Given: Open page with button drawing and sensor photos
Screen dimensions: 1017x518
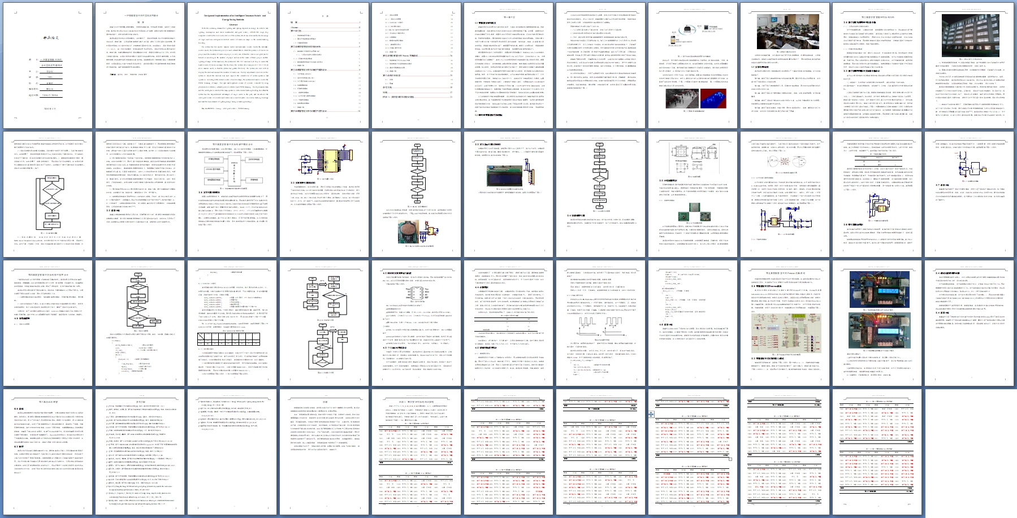Looking at the screenshot, I should point(693,194).
